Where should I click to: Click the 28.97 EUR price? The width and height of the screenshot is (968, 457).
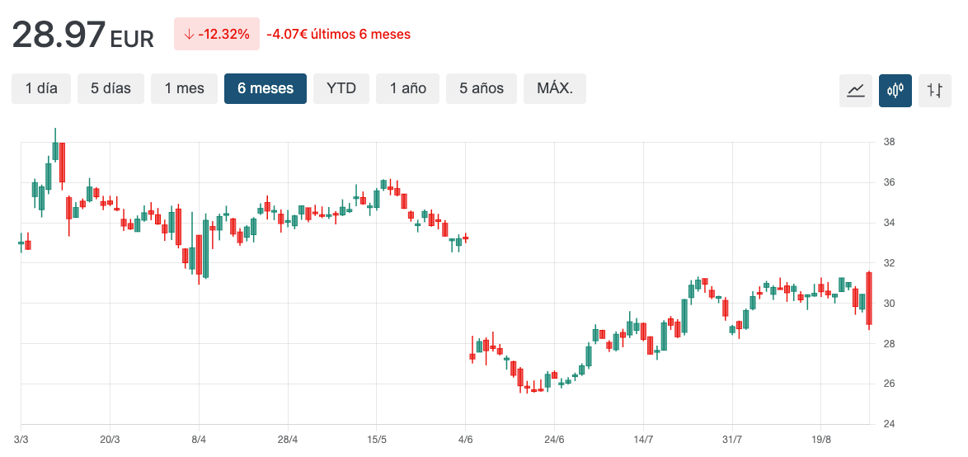coord(82,35)
